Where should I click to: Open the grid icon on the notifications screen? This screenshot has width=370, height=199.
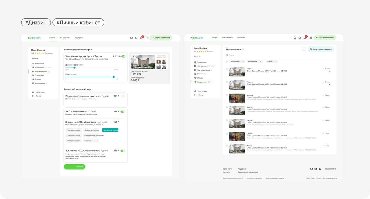coord(311,38)
